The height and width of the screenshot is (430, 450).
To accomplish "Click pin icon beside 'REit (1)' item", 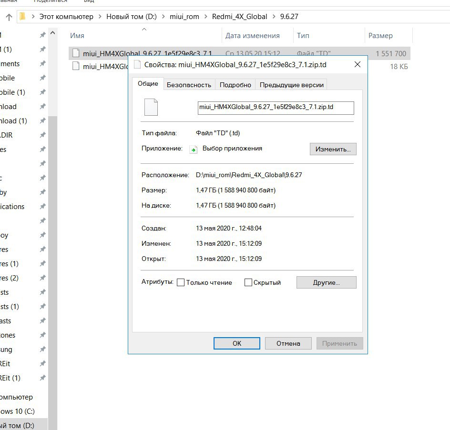I will point(42,378).
